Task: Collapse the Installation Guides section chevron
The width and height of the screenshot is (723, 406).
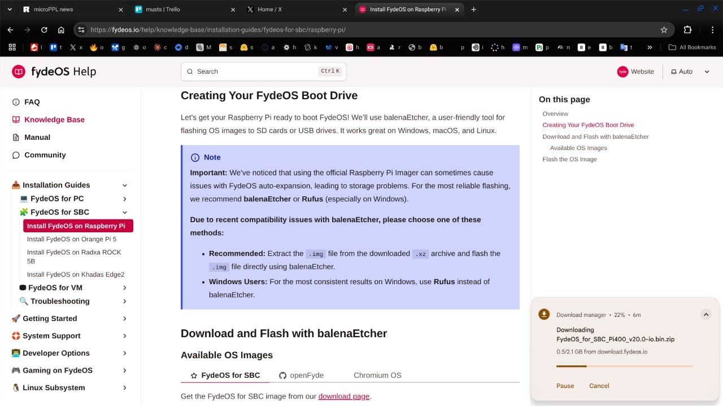Action: (x=125, y=185)
